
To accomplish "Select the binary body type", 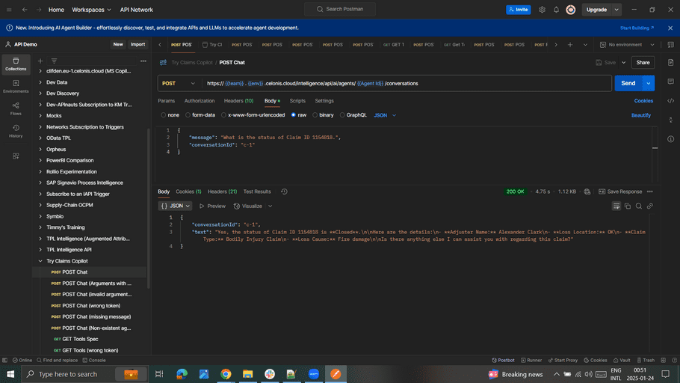I will (323, 115).
